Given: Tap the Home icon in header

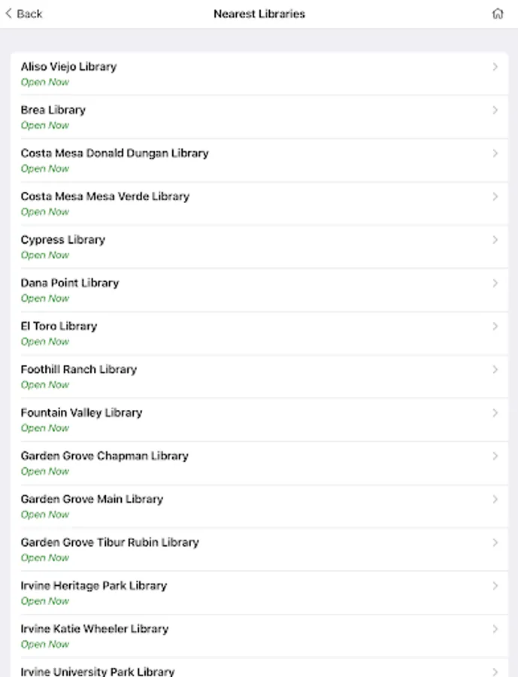Looking at the screenshot, I should point(498,14).
